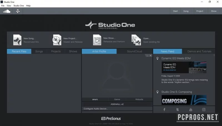Click 'Record and Mix' subtitle text

click(x=31, y=42)
